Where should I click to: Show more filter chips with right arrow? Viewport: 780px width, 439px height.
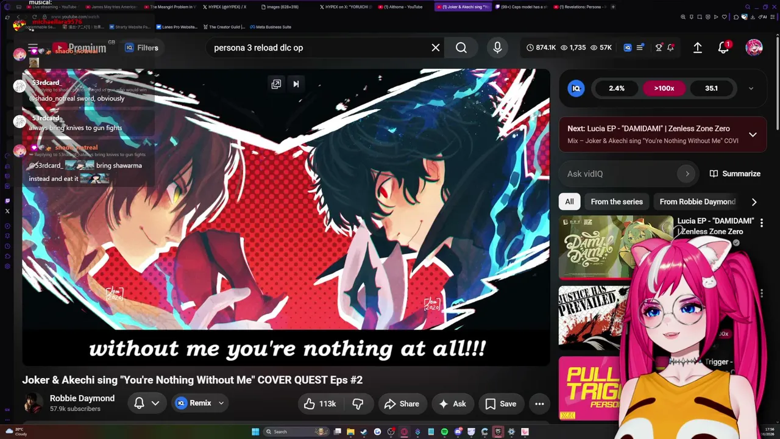coord(754,202)
